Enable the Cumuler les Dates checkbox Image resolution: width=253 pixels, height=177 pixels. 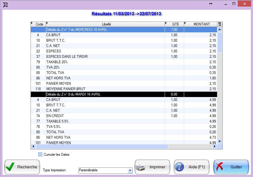(x=40, y=155)
